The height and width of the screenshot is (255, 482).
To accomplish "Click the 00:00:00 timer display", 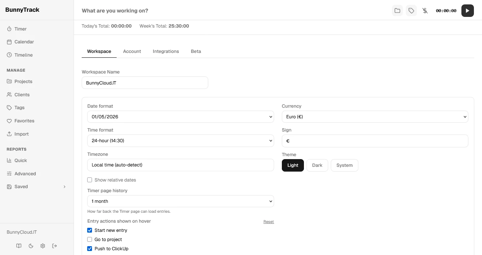I will (x=446, y=11).
